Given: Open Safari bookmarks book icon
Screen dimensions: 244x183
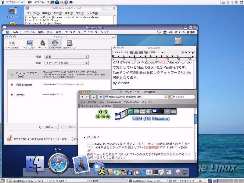Looking at the screenshot, I should pos(83,102).
